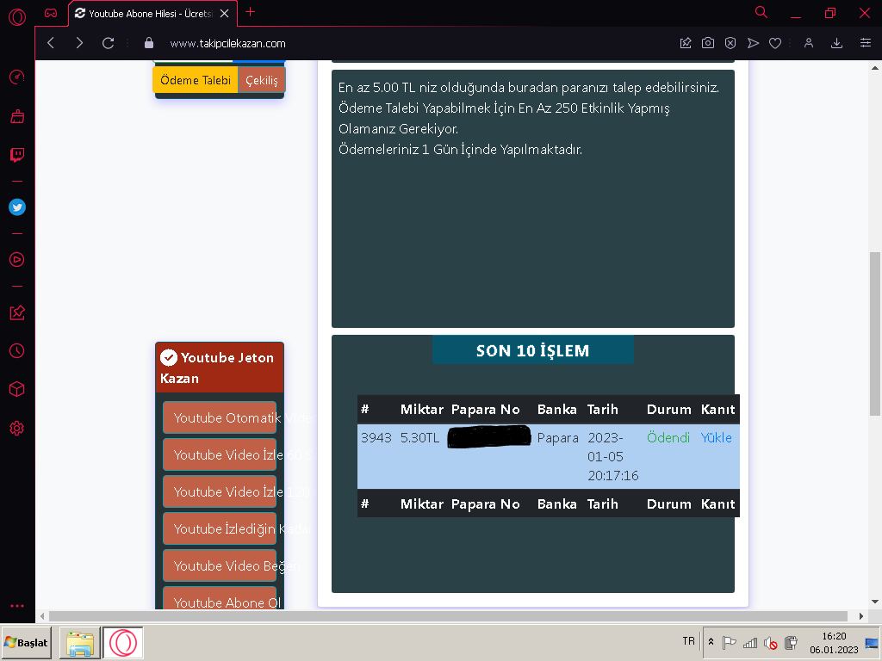Reload the current page
Screen dimensions: 882x661
coord(108,43)
